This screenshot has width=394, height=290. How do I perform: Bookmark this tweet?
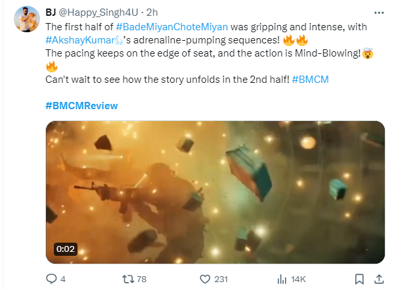pyautogui.click(x=359, y=279)
